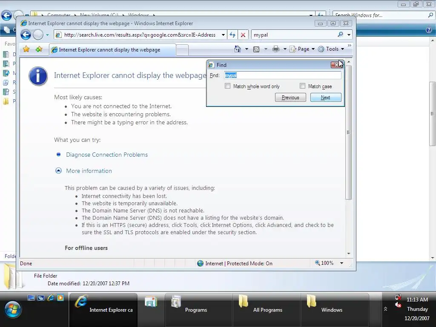The height and width of the screenshot is (327, 436).
Task: Click the unlabeled taskbar program icon
Action: pos(151,302)
